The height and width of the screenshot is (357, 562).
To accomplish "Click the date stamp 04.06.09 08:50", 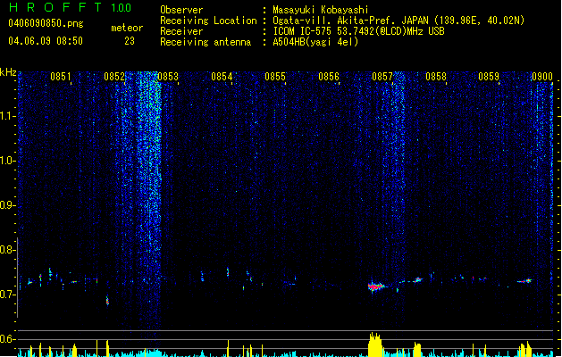I will pyautogui.click(x=46, y=40).
